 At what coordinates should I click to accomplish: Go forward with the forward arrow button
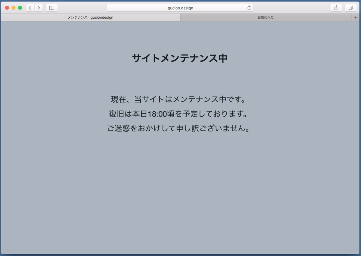(39, 8)
